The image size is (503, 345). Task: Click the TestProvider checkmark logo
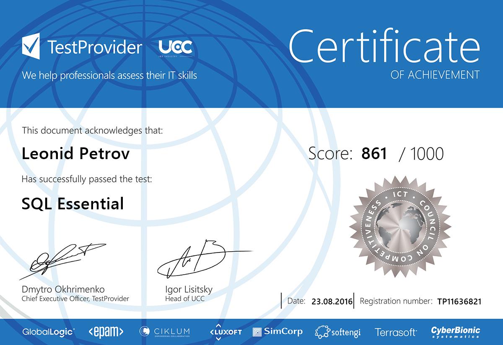[31, 47]
